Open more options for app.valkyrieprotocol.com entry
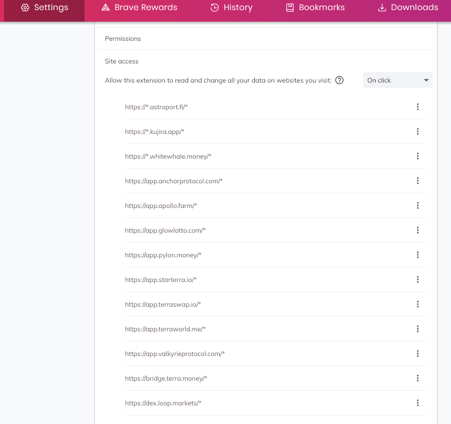This screenshot has height=424, width=451. click(418, 354)
